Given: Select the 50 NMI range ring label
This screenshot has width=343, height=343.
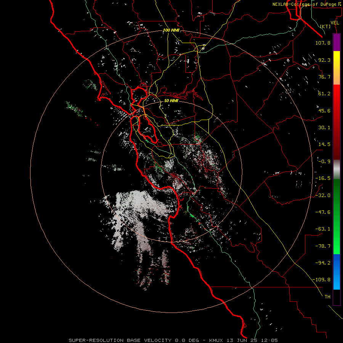Looking at the screenshot, I should tap(171, 101).
